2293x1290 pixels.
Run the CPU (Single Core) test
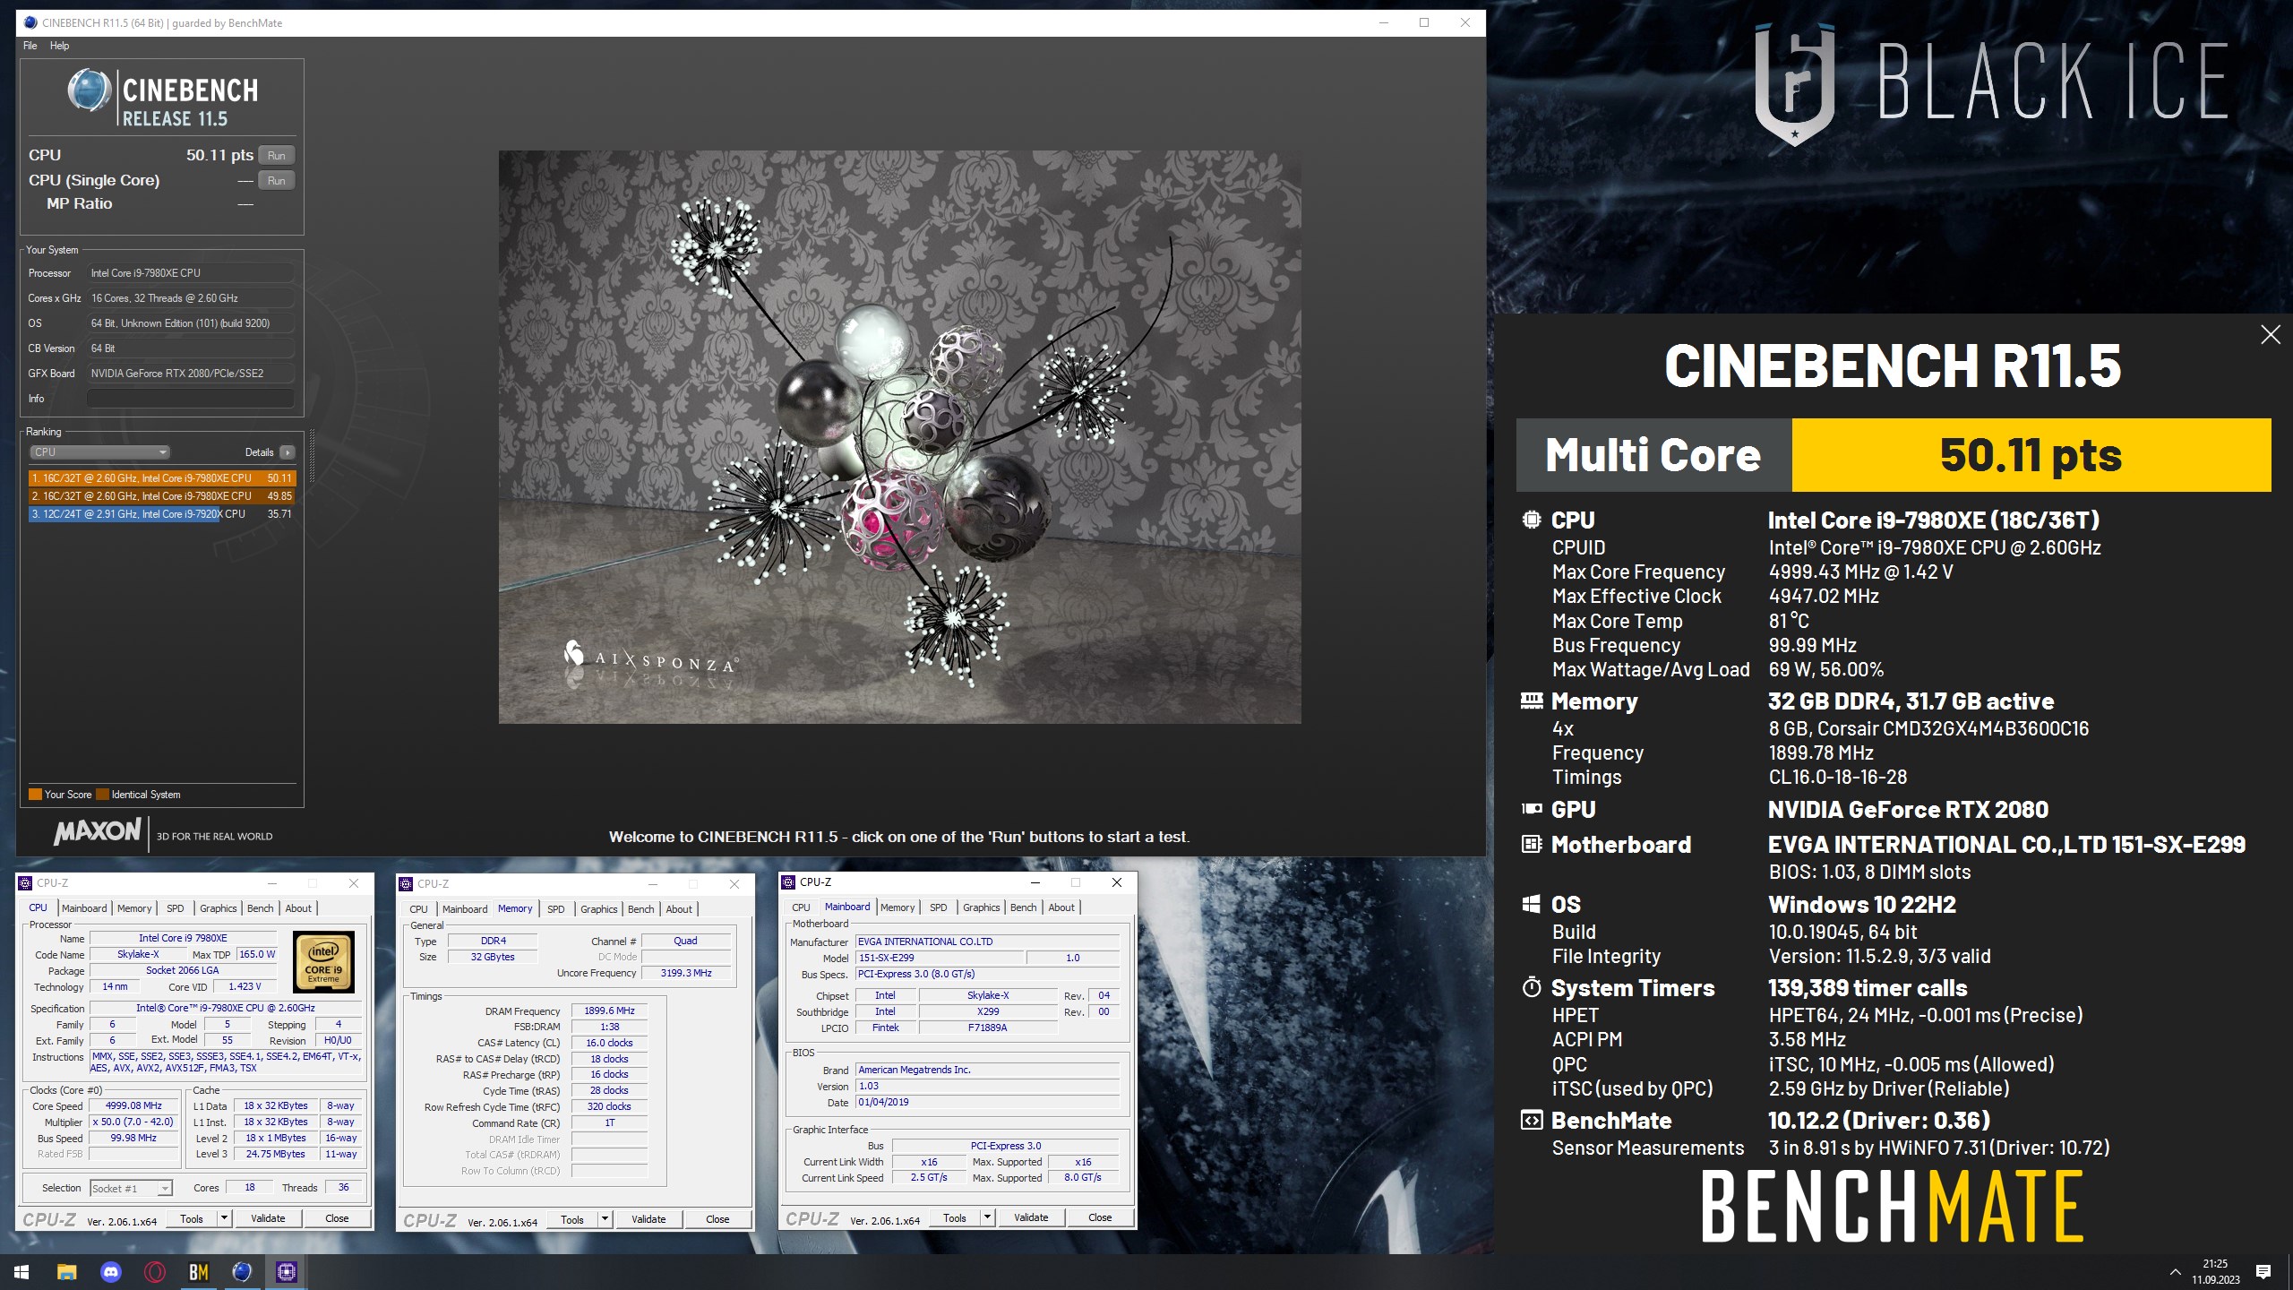coord(276,180)
